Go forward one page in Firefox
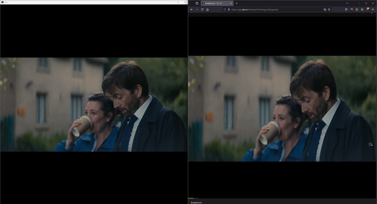This screenshot has height=204, width=377. point(197,9)
